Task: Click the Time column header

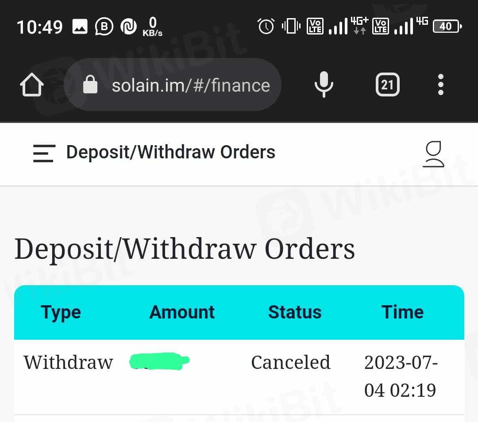Action: tap(402, 312)
